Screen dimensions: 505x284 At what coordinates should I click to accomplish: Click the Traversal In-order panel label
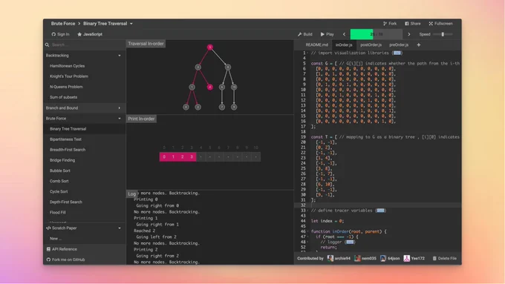[146, 44]
